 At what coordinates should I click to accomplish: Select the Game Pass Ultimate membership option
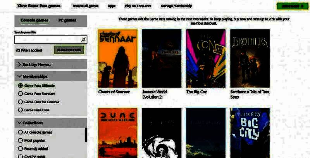[x=21, y=86]
